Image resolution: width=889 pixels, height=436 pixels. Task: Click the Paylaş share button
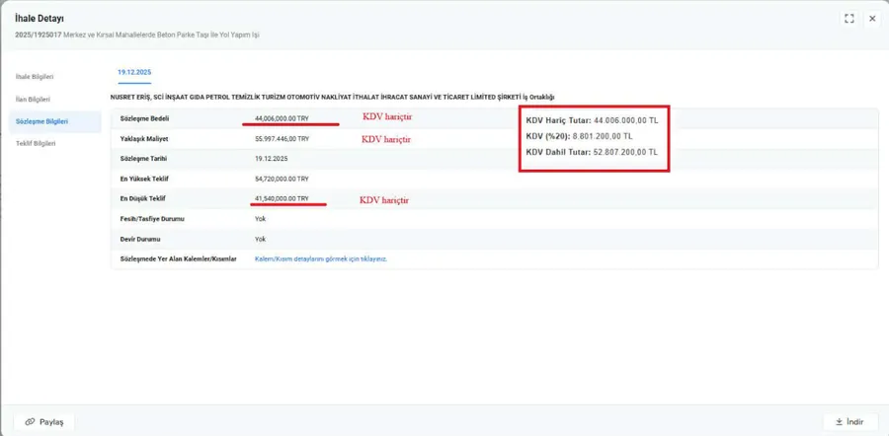[44, 421]
